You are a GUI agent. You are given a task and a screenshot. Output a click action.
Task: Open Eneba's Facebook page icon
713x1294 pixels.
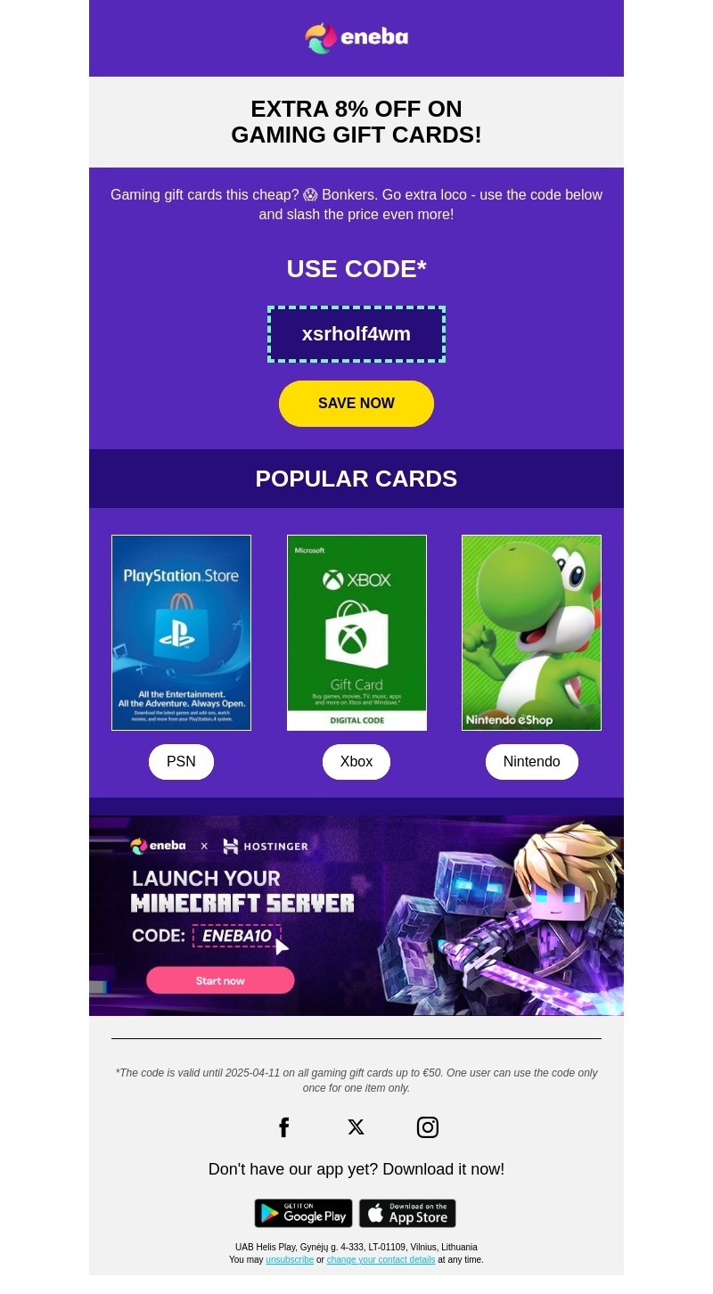point(284,1127)
